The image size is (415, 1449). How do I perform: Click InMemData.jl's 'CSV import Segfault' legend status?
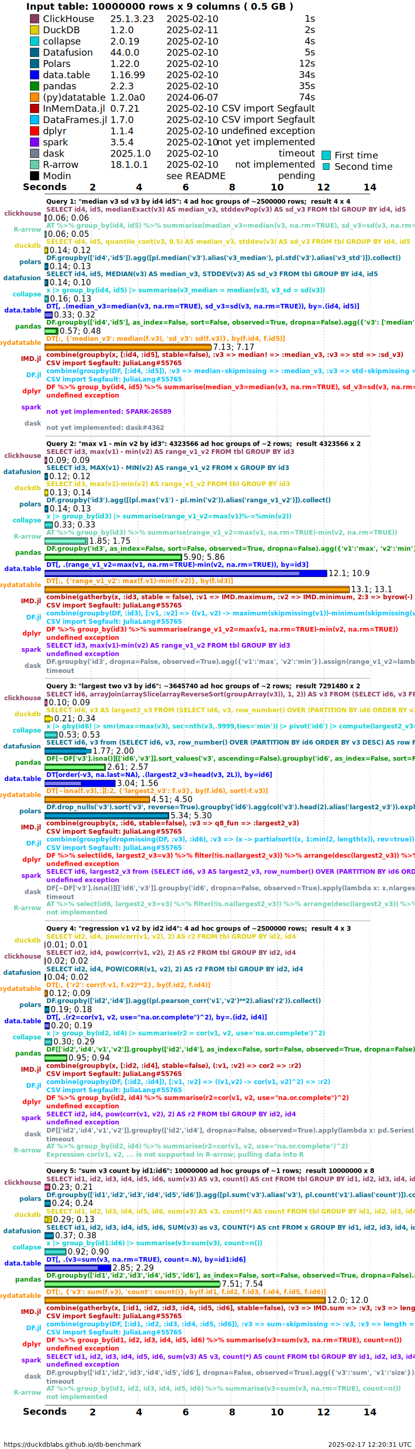(x=268, y=109)
